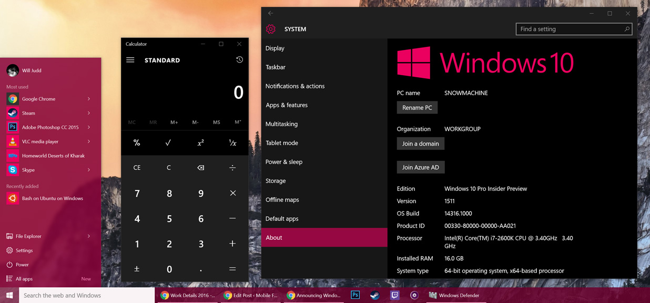650x303 pixels.
Task: Click the Settings gear icon beside SYSTEM
Action: point(271,29)
